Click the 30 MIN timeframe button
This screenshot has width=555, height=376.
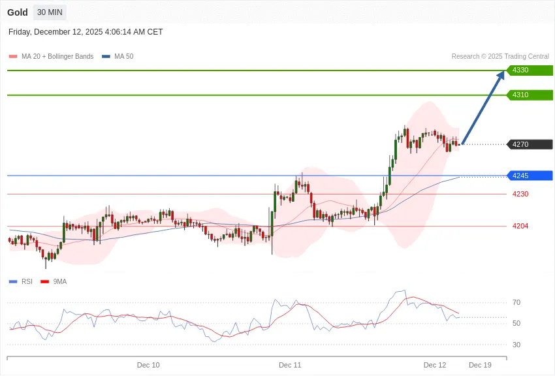(x=50, y=12)
